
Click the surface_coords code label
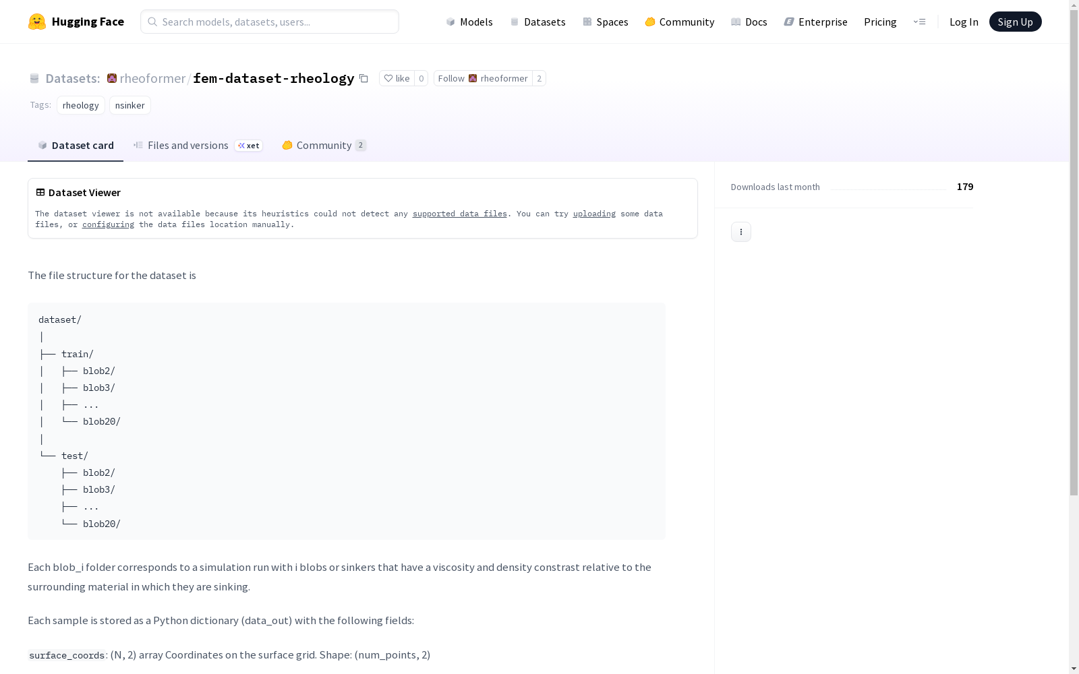click(67, 655)
